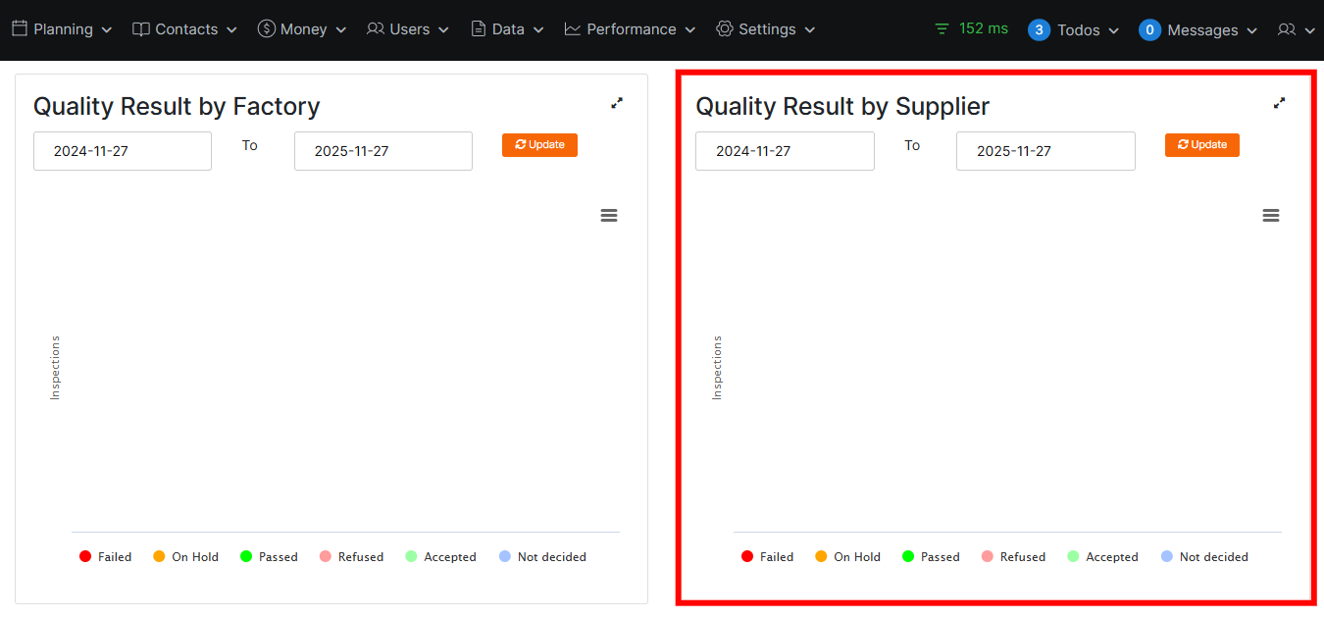Toggle Failed series in the Factory chart legend
Viewport: 1324px width, 618px height.
pos(105,557)
